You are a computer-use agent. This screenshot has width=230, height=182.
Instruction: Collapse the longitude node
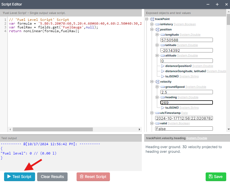tap(157, 35)
